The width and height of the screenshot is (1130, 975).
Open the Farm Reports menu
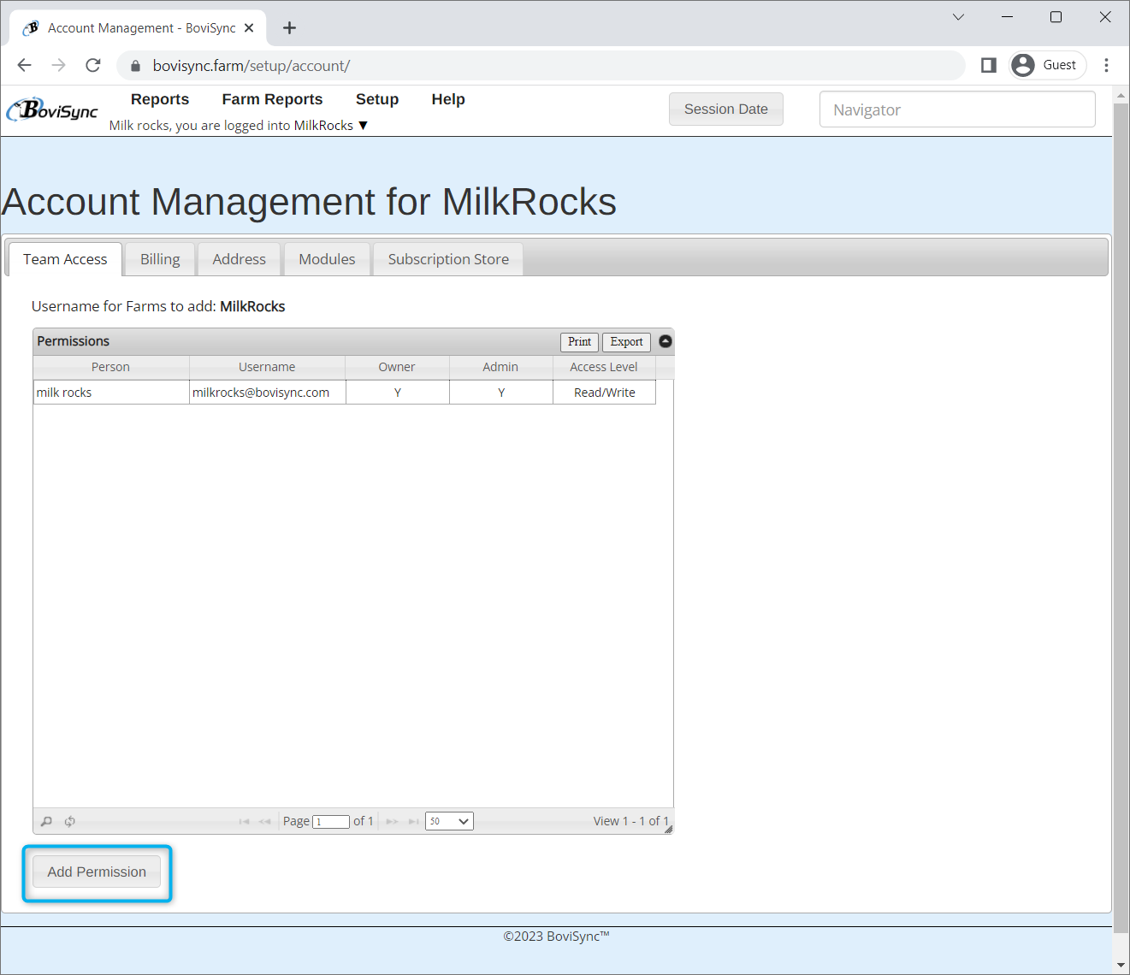coord(272,99)
